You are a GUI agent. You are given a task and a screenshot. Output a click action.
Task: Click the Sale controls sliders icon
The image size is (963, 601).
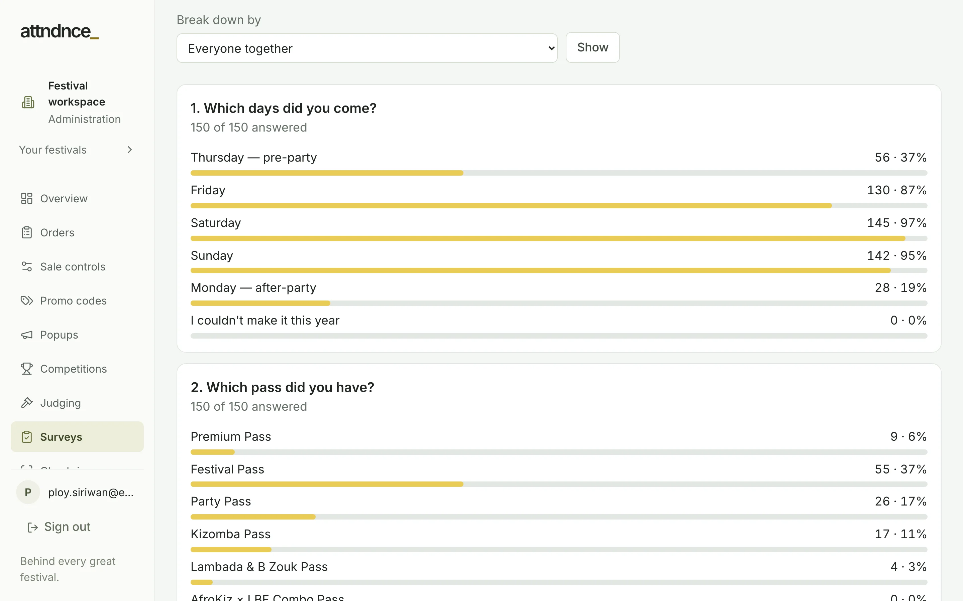point(27,267)
